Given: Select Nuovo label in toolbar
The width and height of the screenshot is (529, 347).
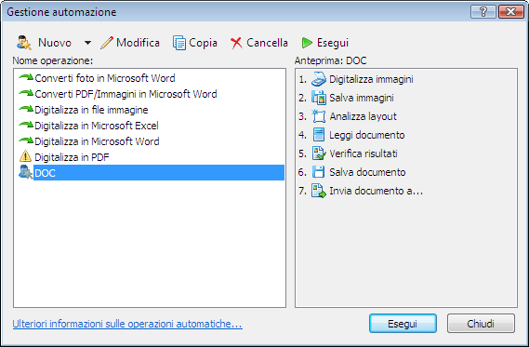Looking at the screenshot, I should pos(55,43).
